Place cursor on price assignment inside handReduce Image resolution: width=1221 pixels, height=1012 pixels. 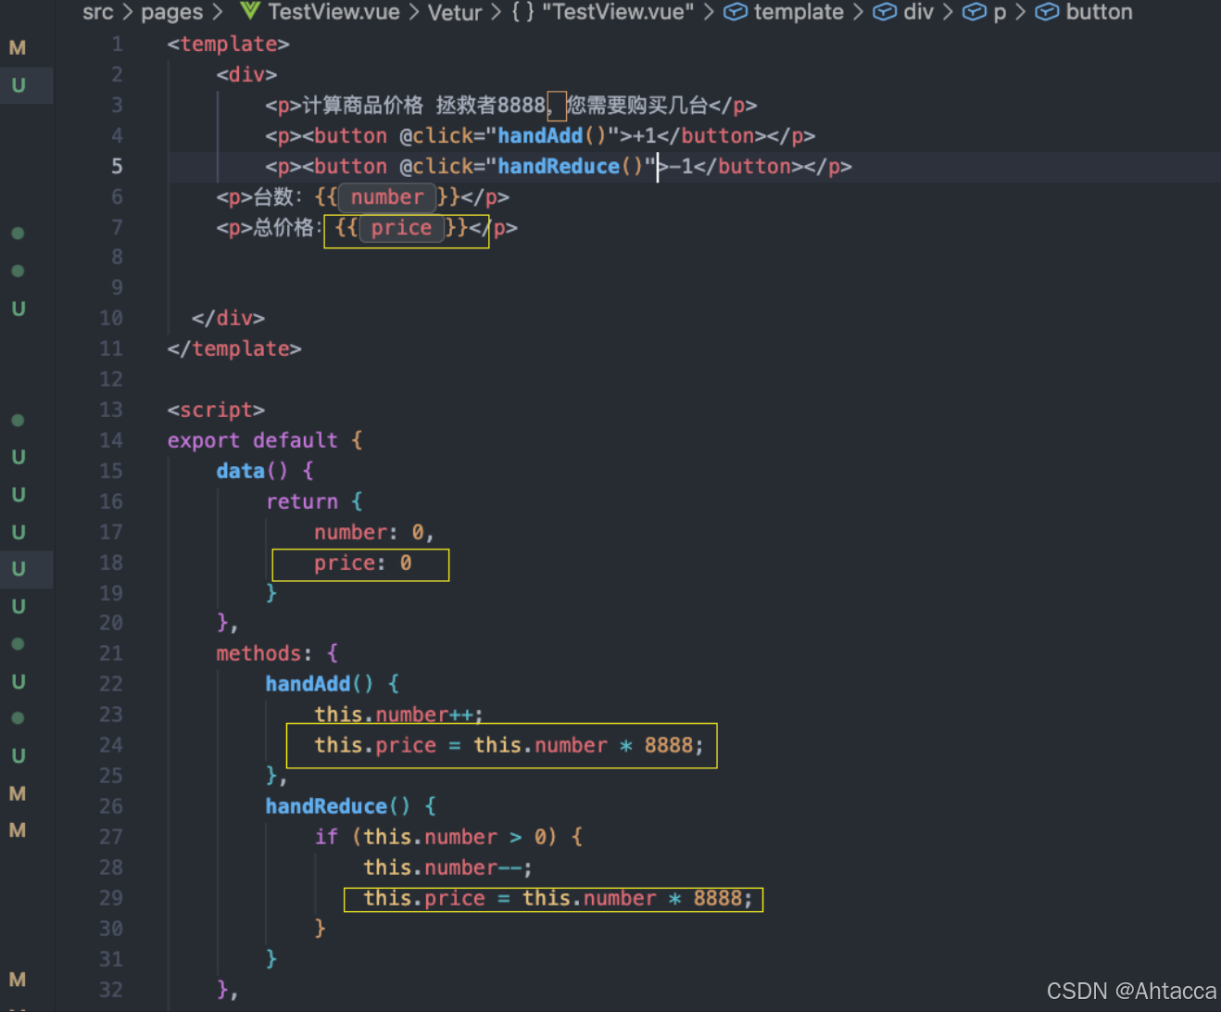click(x=558, y=898)
